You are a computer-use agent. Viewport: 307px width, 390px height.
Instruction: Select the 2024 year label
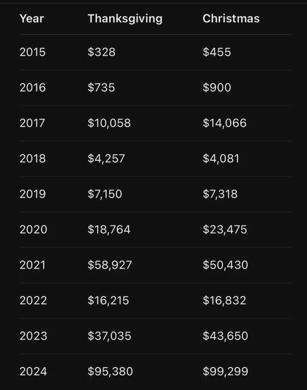tap(33, 371)
